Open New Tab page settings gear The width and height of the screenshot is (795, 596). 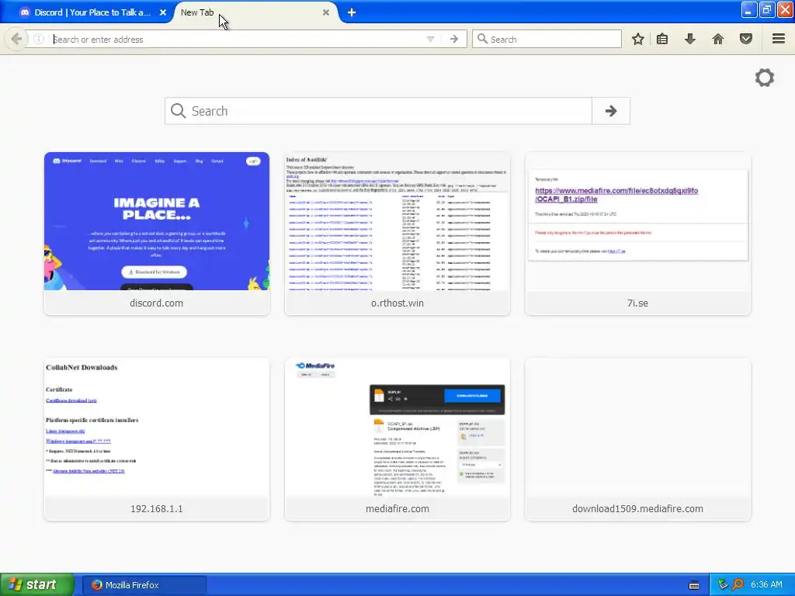764,78
